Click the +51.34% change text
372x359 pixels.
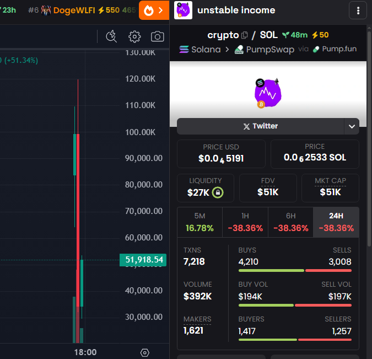tap(21, 60)
